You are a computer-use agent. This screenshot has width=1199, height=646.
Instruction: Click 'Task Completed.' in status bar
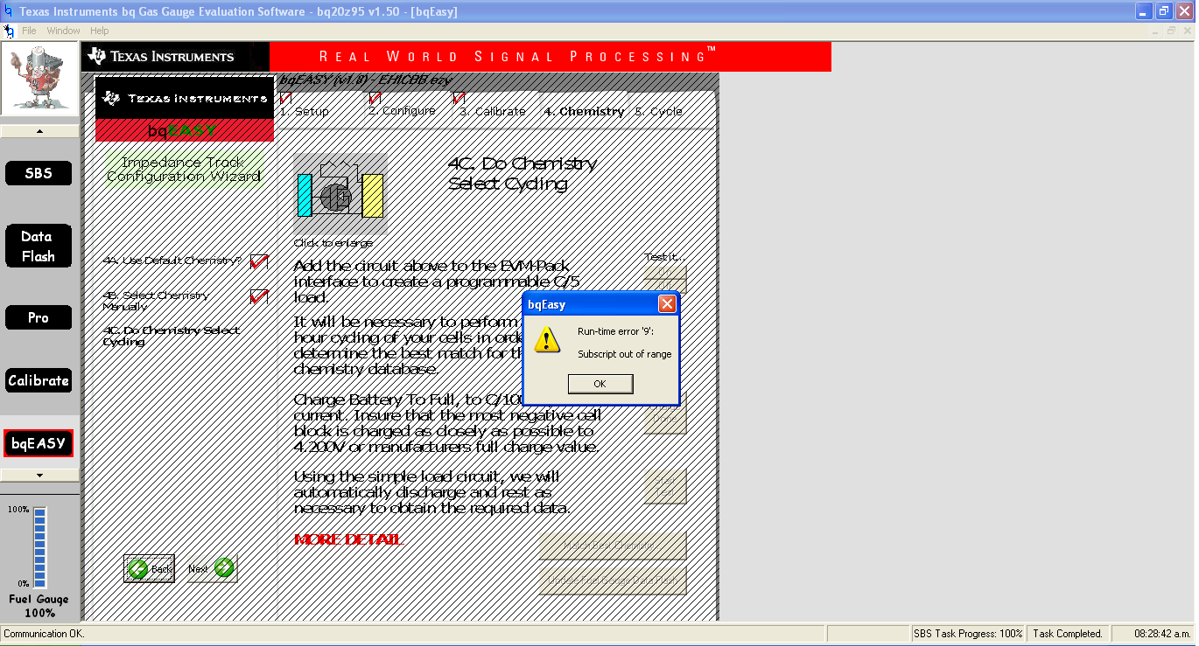click(1068, 634)
